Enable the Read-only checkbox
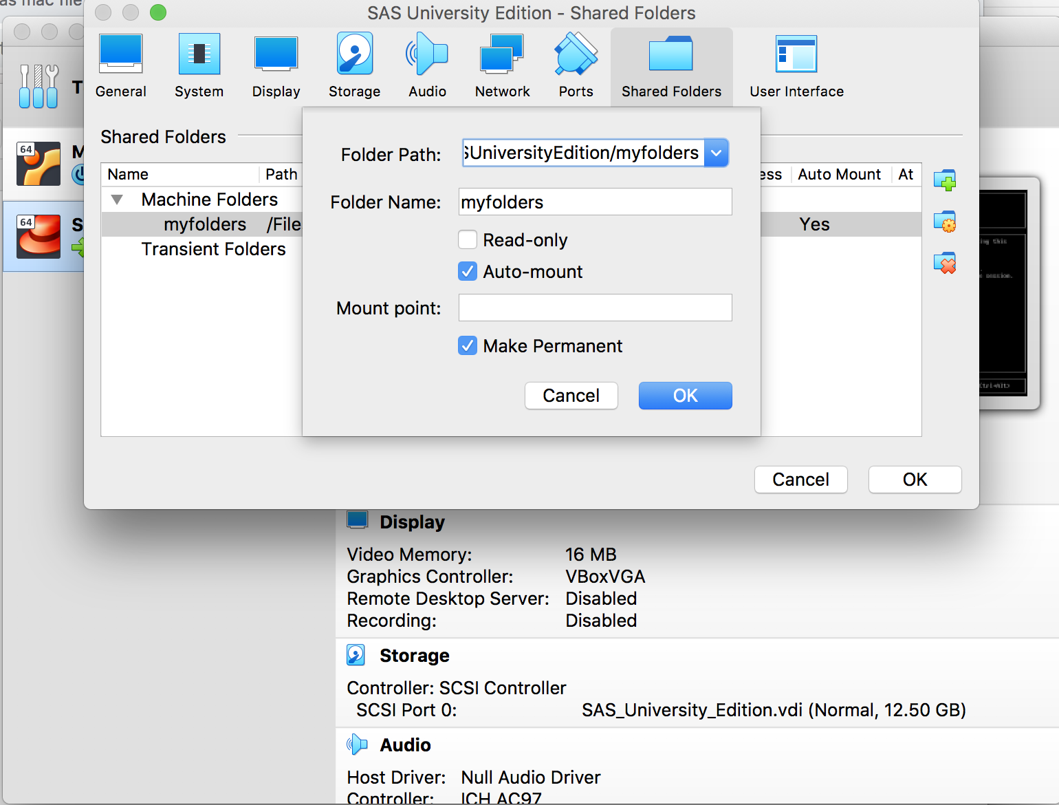The height and width of the screenshot is (805, 1059). 468,239
